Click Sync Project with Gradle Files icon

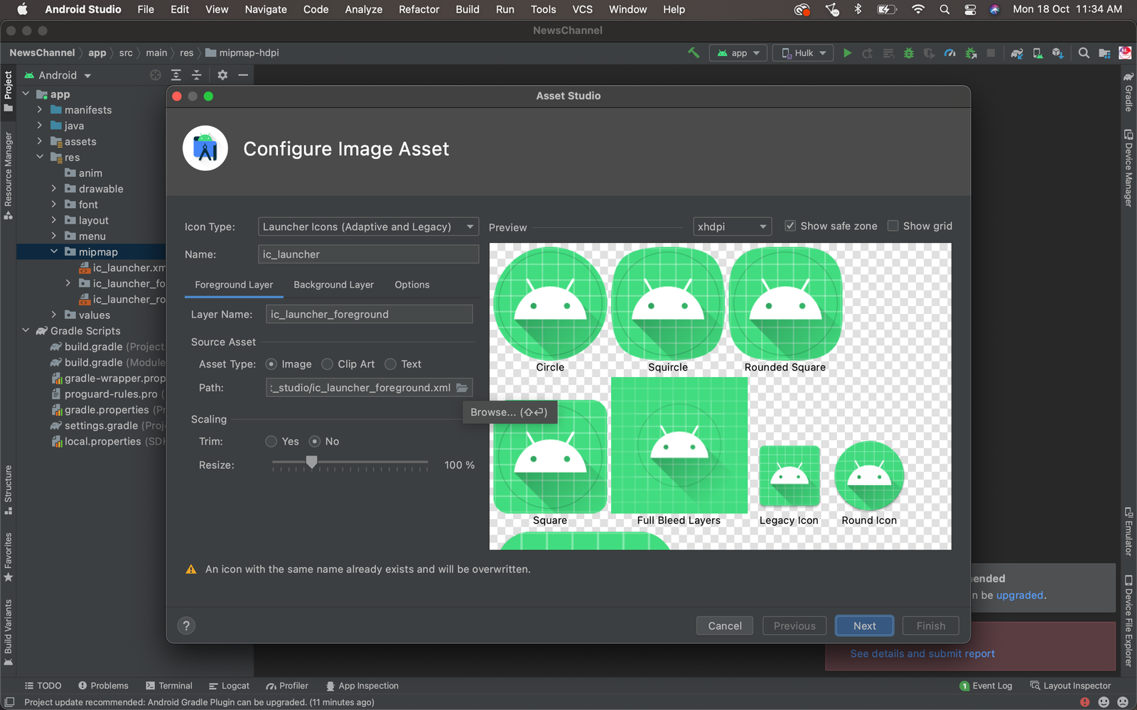pos(1017,53)
